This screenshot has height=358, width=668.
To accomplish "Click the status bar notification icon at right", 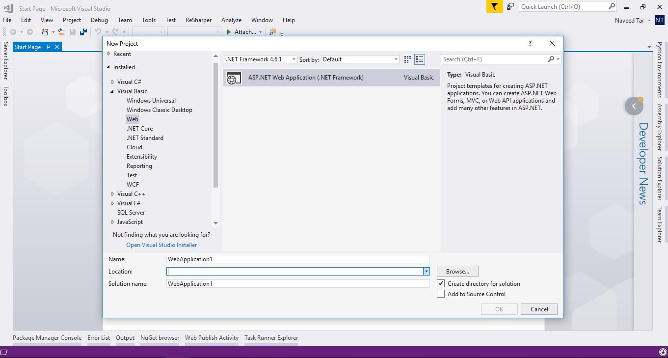I will (x=663, y=352).
